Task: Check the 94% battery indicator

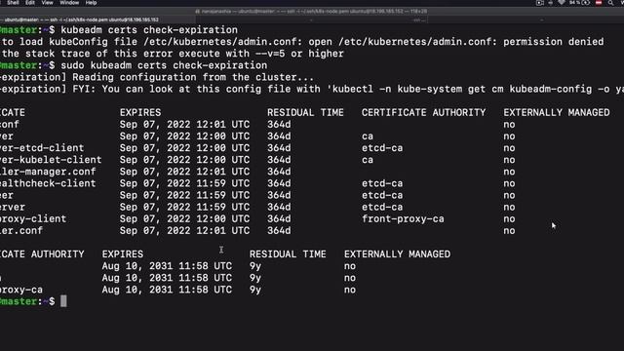Action: click(579, 3)
